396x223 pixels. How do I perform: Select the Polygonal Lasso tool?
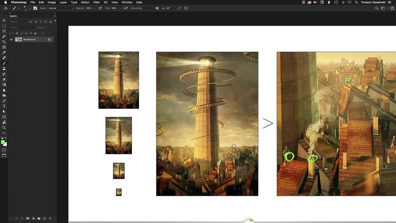(x=4, y=31)
